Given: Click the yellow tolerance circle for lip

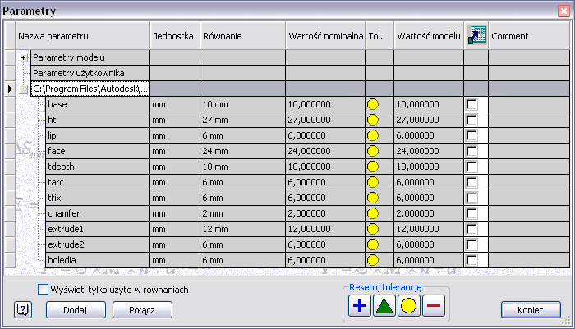Looking at the screenshot, I should 373,135.
